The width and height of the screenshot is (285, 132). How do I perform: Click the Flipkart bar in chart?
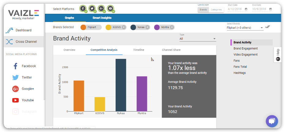(79, 96)
